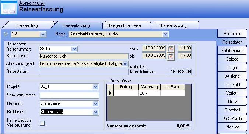Open the TT-Geld side tab

(232, 84)
